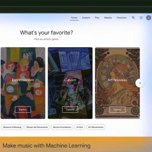The height and width of the screenshot is (152, 152).
Task: Click Explore button on Expressionism card
Action: (x=23, y=110)
